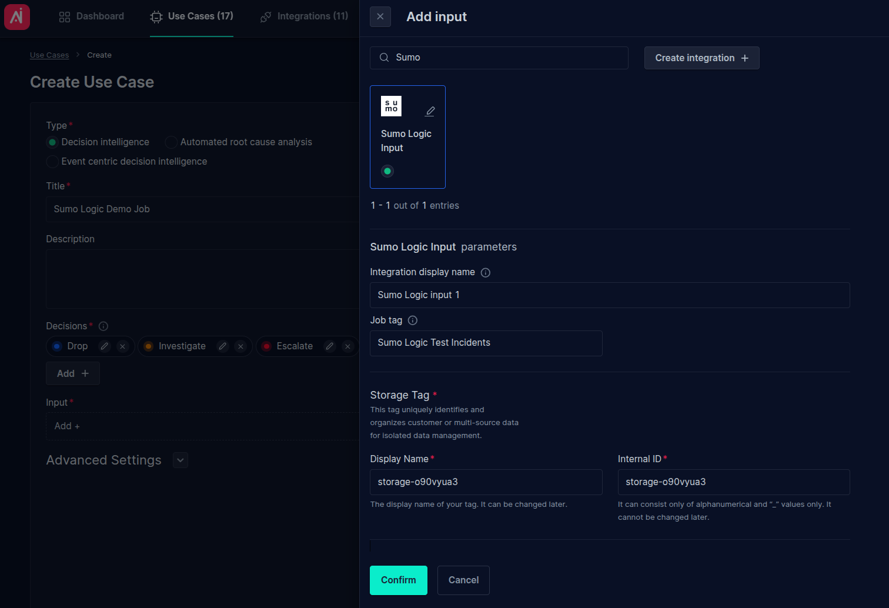The height and width of the screenshot is (608, 889).
Task: Add a new decision
Action: [73, 374]
